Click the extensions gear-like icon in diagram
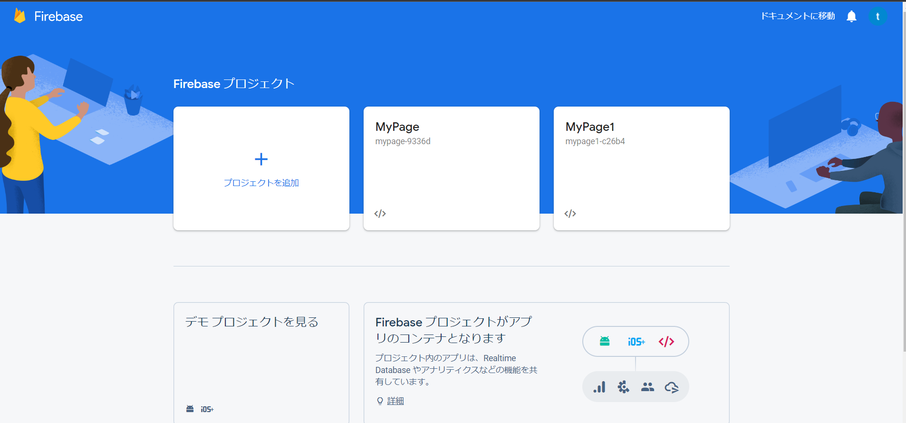Screen dimensions: 906x423 tap(623, 387)
